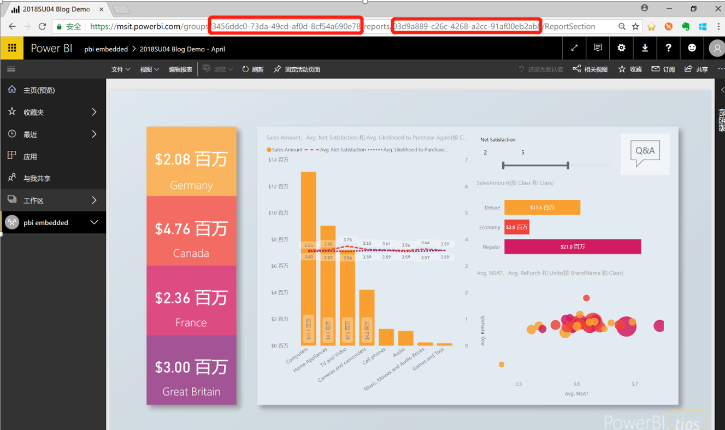The width and height of the screenshot is (725, 430).
Task: Open the Power BI apps launcher grid
Action: [11, 48]
